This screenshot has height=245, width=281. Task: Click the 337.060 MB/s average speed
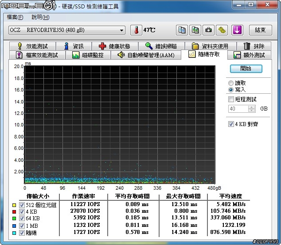[x=228, y=218]
